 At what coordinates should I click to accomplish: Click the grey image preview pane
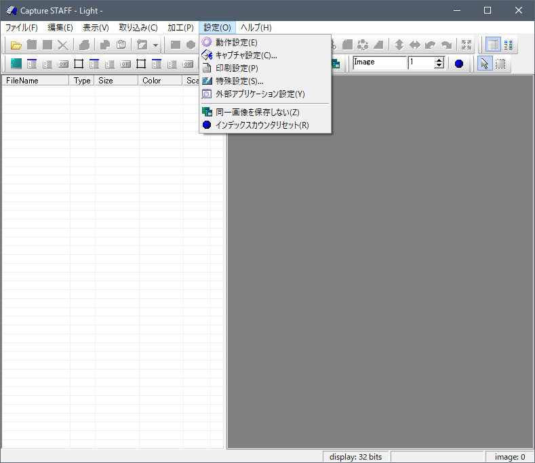coord(380,262)
